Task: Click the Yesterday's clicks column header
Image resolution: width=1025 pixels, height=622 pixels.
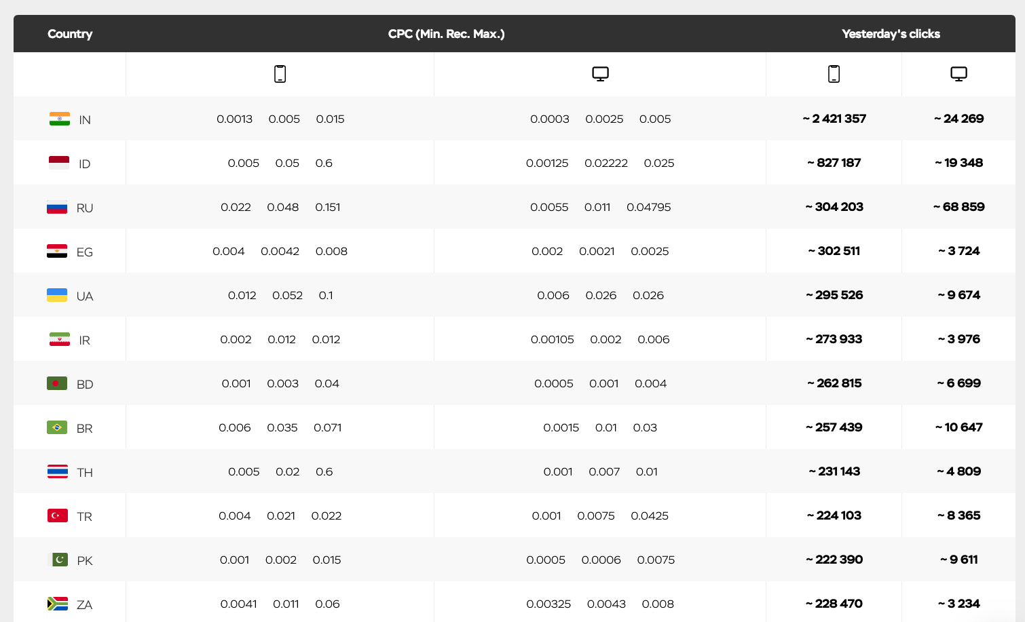Action: pos(891,34)
